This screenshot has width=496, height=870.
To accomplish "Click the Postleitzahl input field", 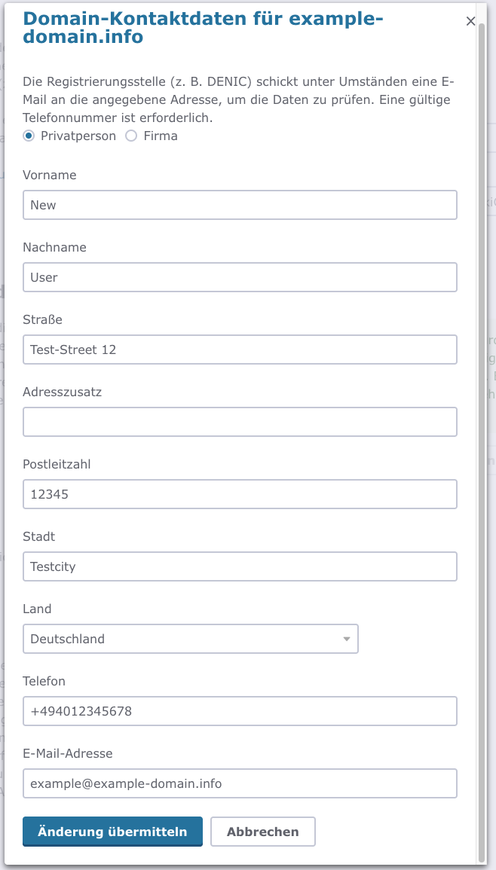I will [x=240, y=494].
